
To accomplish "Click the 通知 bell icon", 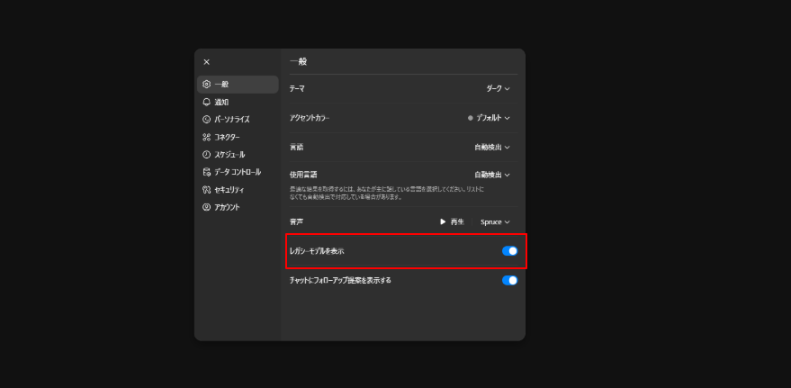I will pos(206,102).
